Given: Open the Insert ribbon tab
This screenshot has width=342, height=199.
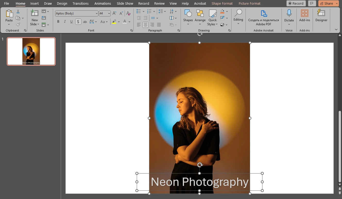Looking at the screenshot, I should tap(34, 3).
